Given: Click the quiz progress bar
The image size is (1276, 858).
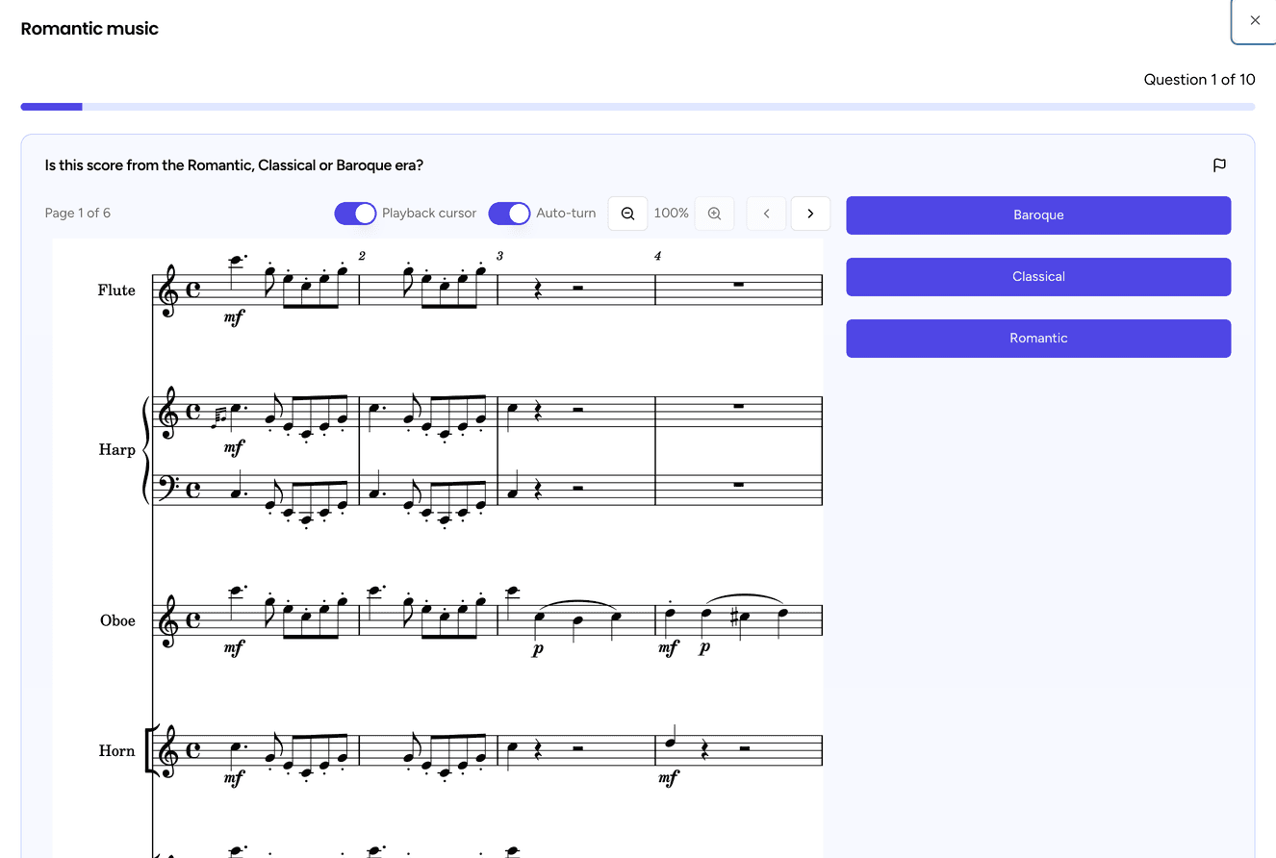Looking at the screenshot, I should tap(637, 107).
